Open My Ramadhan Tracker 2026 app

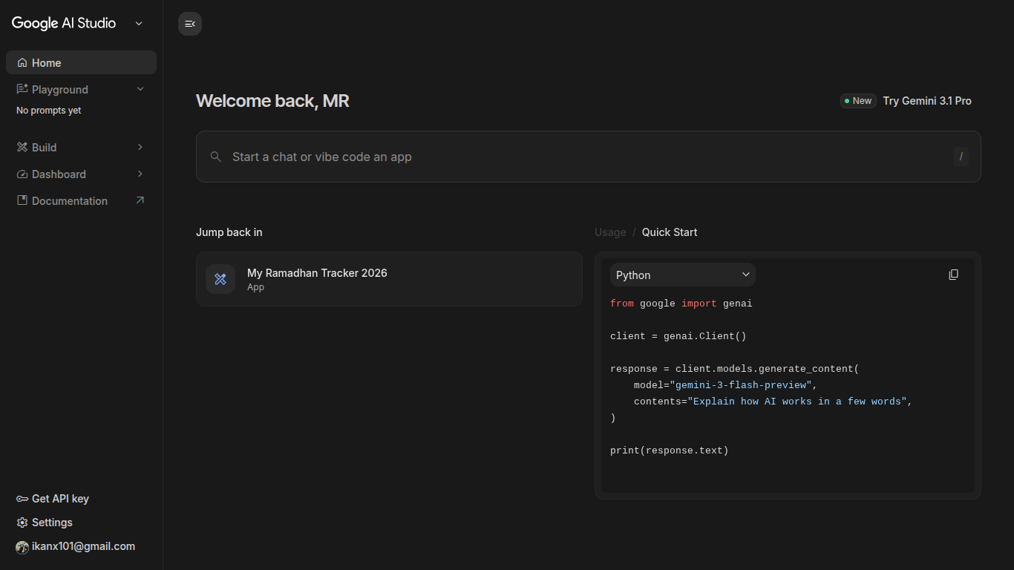click(389, 279)
